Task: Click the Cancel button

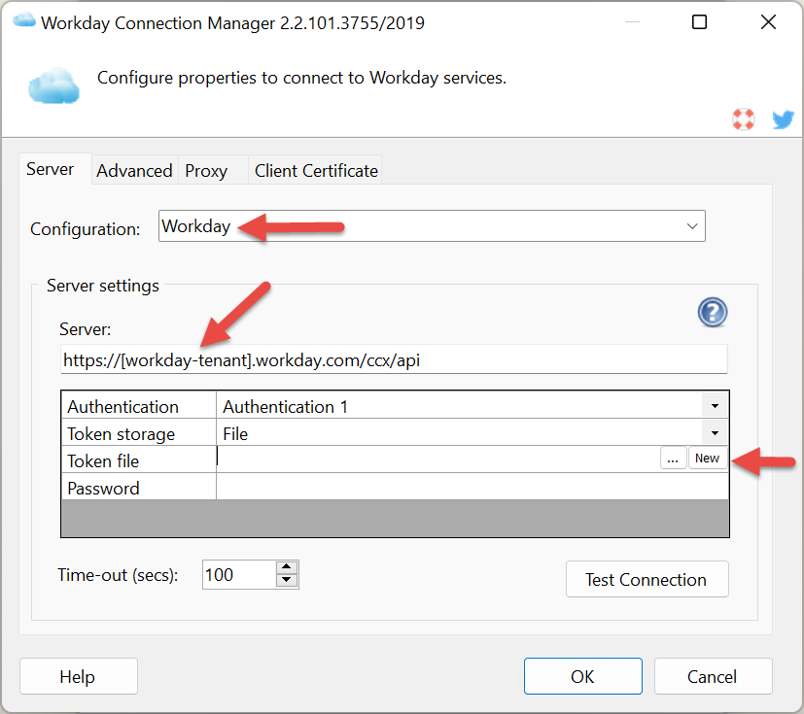Action: pyautogui.click(x=714, y=676)
